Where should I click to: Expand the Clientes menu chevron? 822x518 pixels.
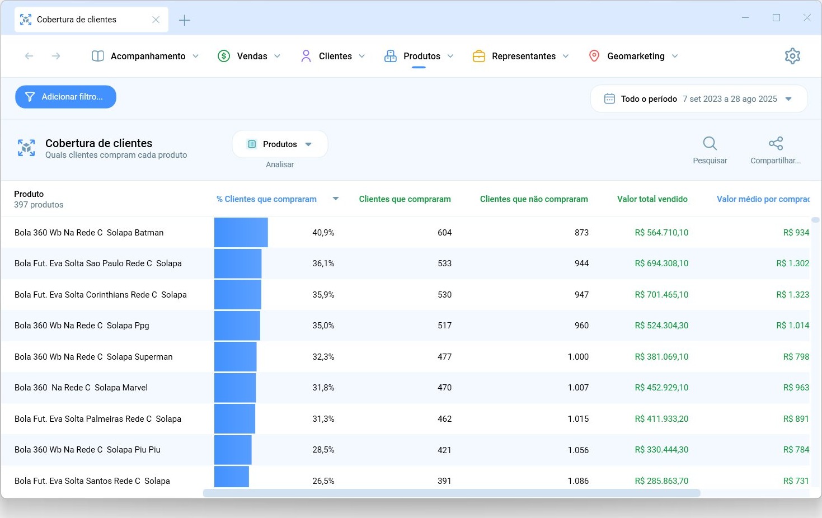pos(361,56)
